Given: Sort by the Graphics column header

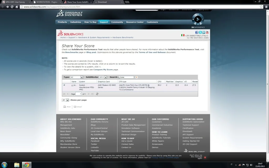Looking at the screenshot, I should point(179,82).
